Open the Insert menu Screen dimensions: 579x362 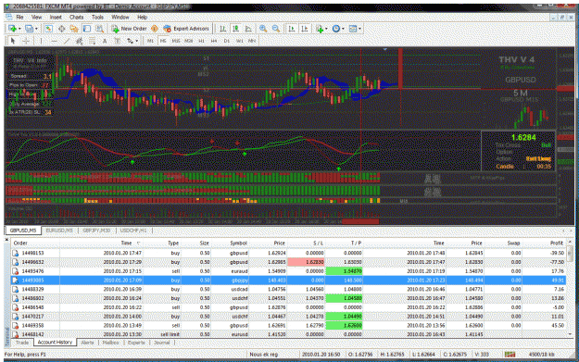[x=56, y=17]
